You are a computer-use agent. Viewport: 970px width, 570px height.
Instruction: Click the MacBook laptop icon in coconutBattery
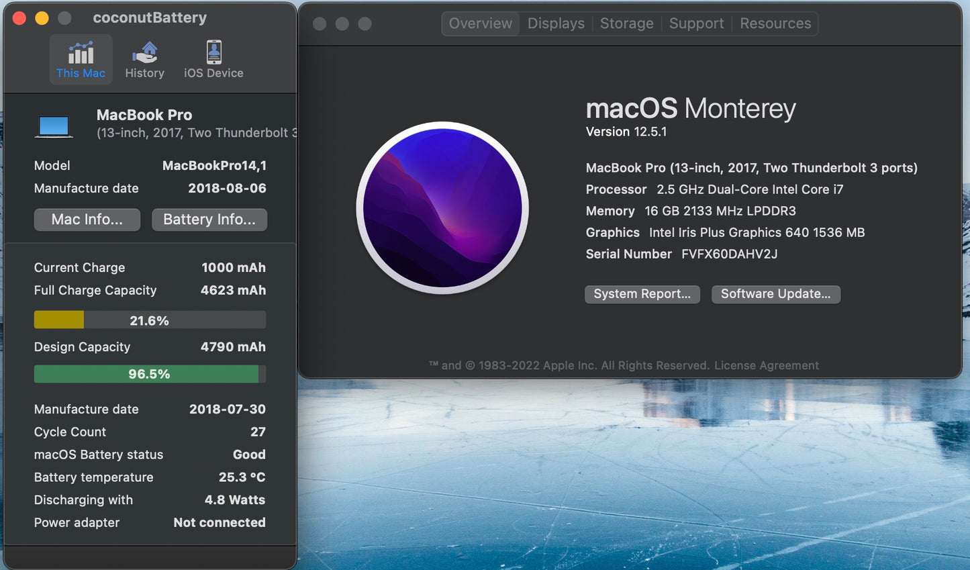54,125
